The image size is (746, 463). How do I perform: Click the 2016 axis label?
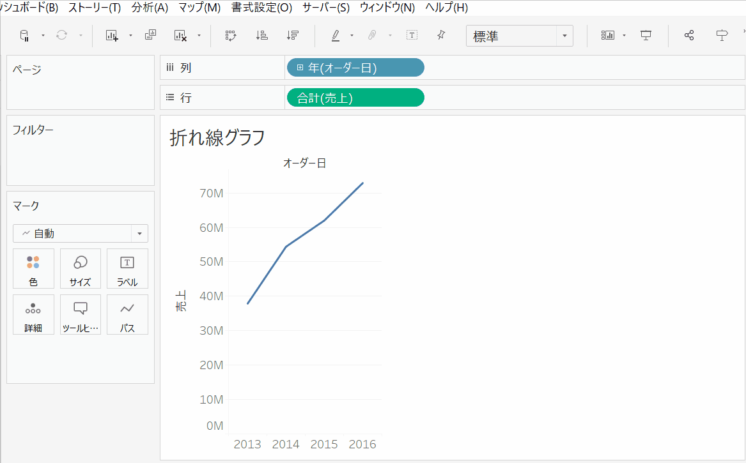click(362, 444)
